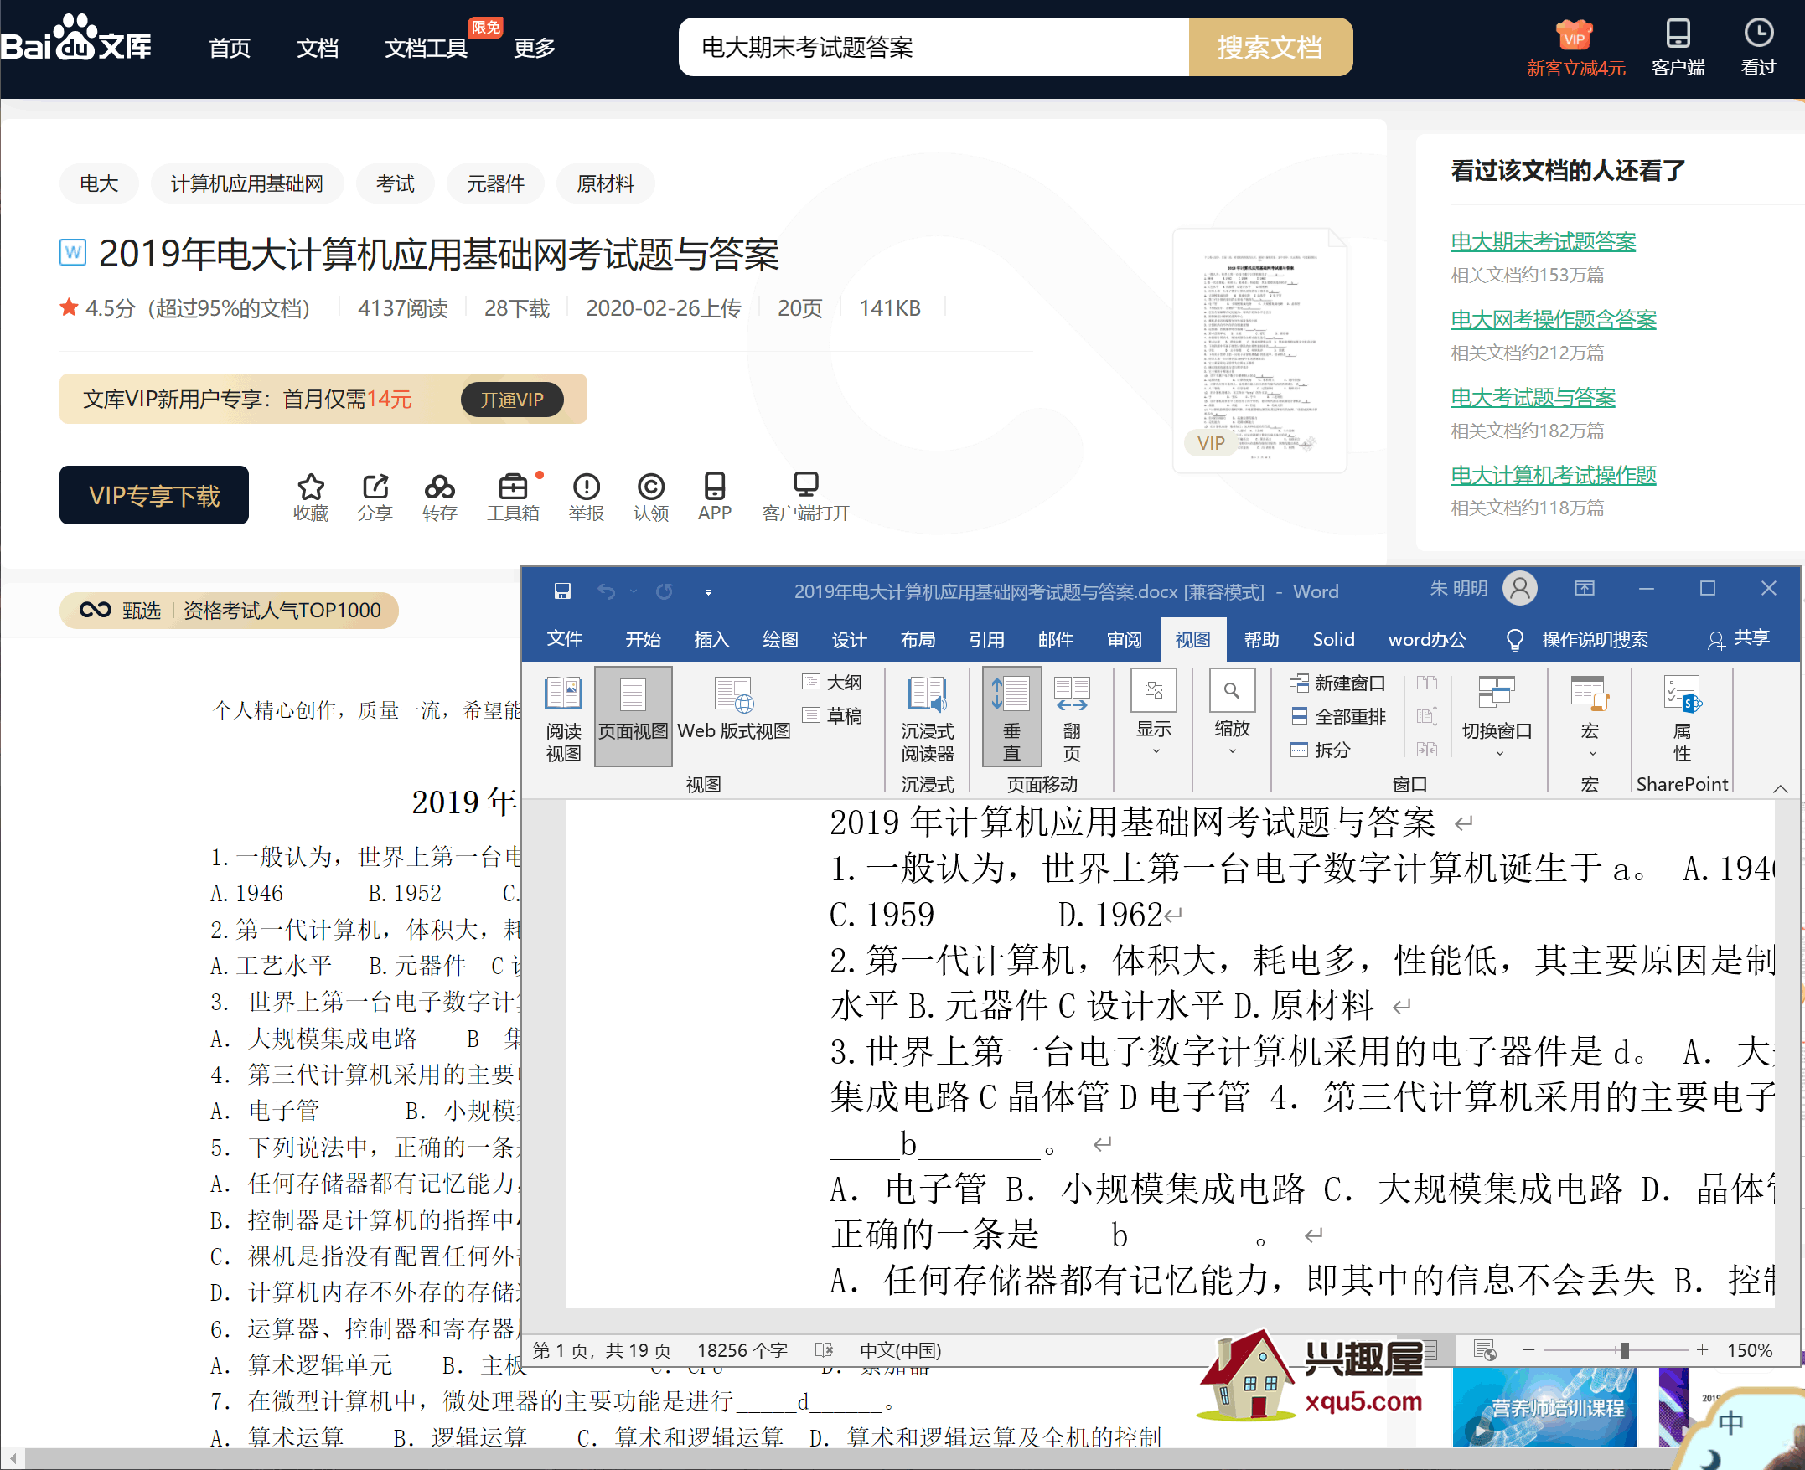This screenshot has height=1470, width=1805.
Task: Switch to 审阅 ribbon tab
Action: tap(1124, 639)
